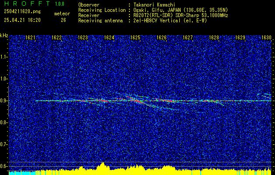275x175 pixels.
Task: Click the 1.1 kHz axis label
Action: coord(3,57)
